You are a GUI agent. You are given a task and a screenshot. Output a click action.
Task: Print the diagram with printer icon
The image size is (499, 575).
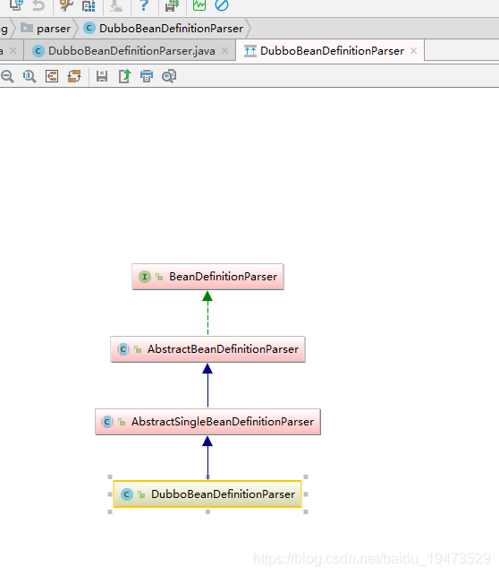147,76
